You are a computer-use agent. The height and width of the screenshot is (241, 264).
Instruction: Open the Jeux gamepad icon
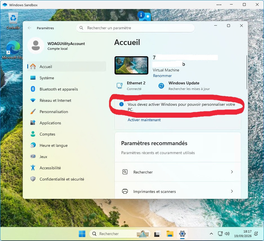(33, 156)
